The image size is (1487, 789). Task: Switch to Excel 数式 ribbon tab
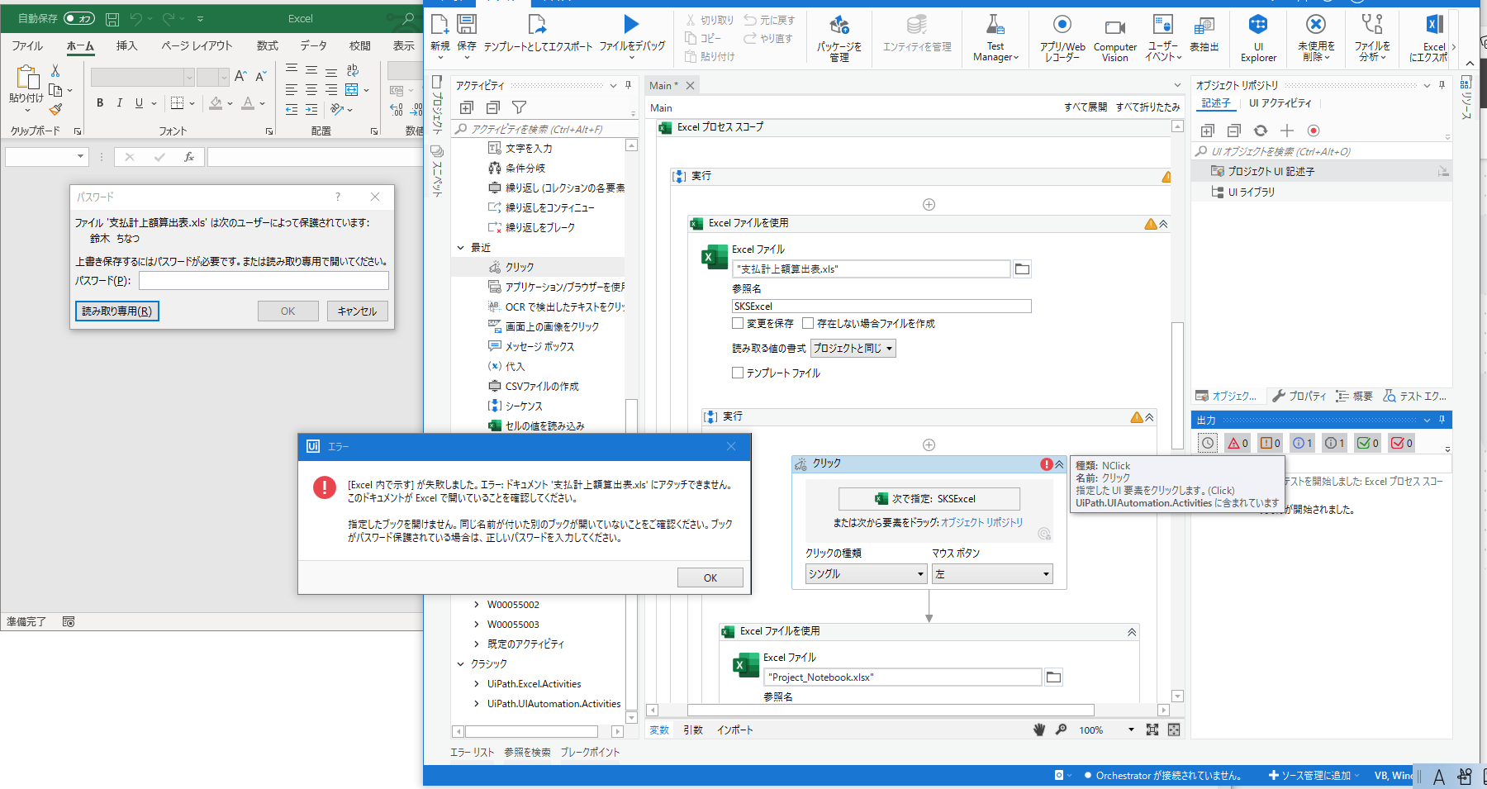click(267, 46)
